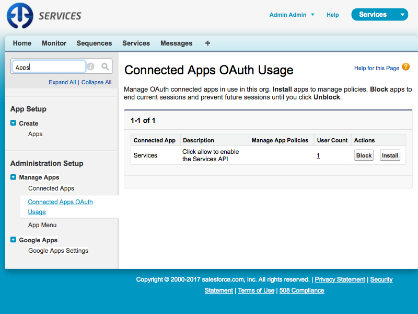Open user count 1 link

pyautogui.click(x=318, y=155)
